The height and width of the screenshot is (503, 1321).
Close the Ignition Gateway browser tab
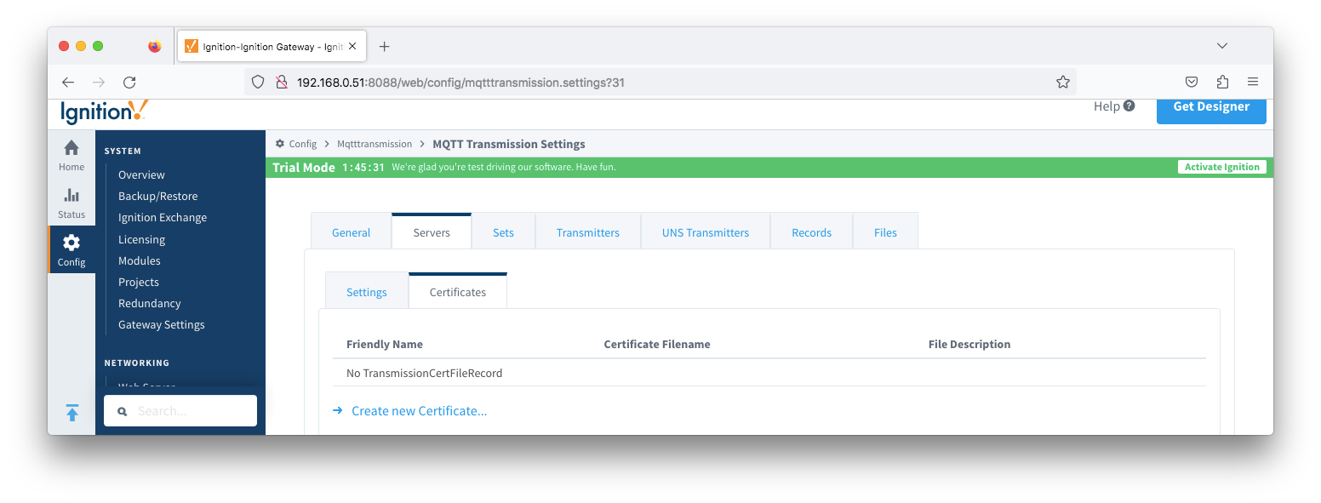point(352,46)
